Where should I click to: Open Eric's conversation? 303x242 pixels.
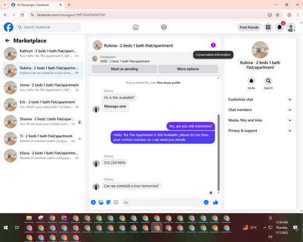(x=42, y=105)
